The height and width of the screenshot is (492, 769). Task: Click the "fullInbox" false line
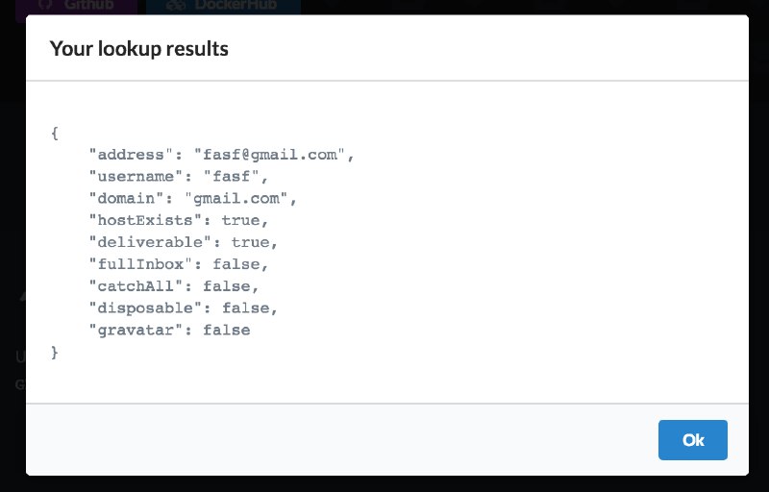[179, 264]
